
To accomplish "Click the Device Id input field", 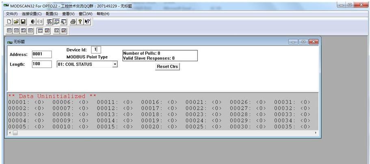I will [96, 50].
